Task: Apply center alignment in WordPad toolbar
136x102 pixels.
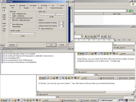Action: (x=102, y=36)
